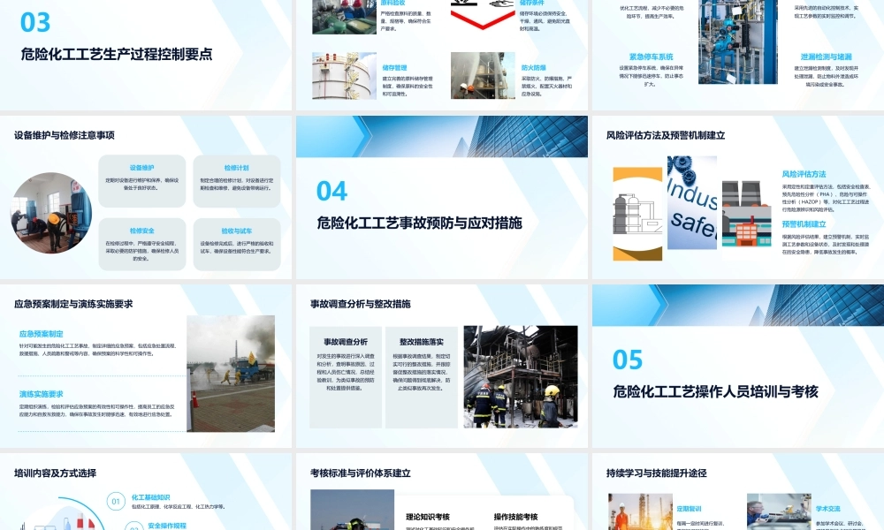
Task: Click the 设备维护与检修注意事项 slide title
Action: (65, 135)
